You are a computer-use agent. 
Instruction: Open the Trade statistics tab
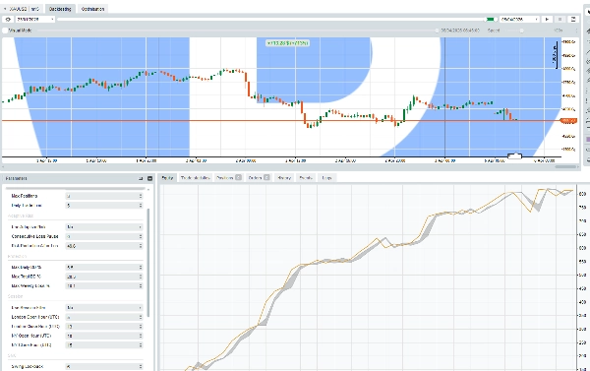click(x=195, y=178)
